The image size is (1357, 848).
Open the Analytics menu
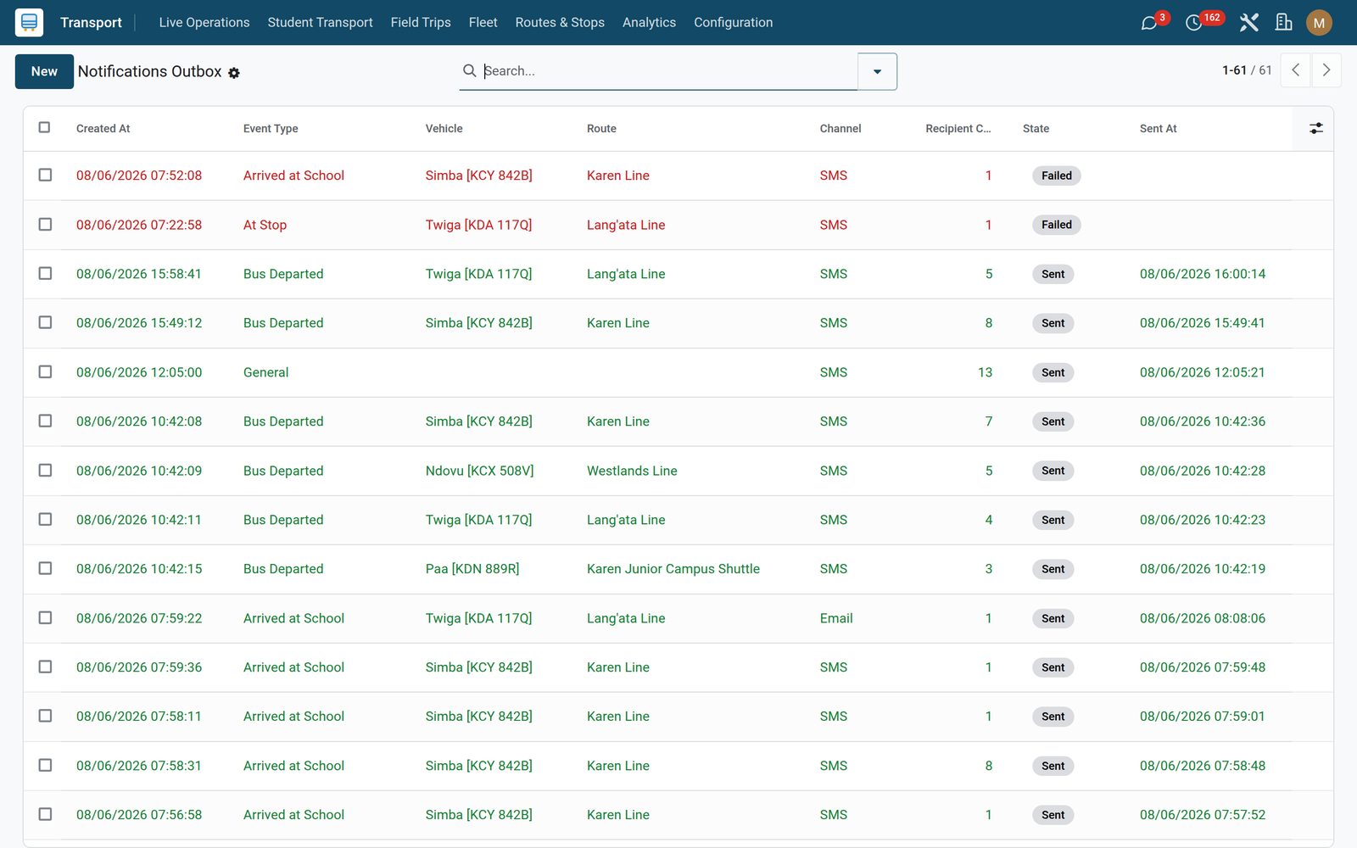tap(649, 23)
